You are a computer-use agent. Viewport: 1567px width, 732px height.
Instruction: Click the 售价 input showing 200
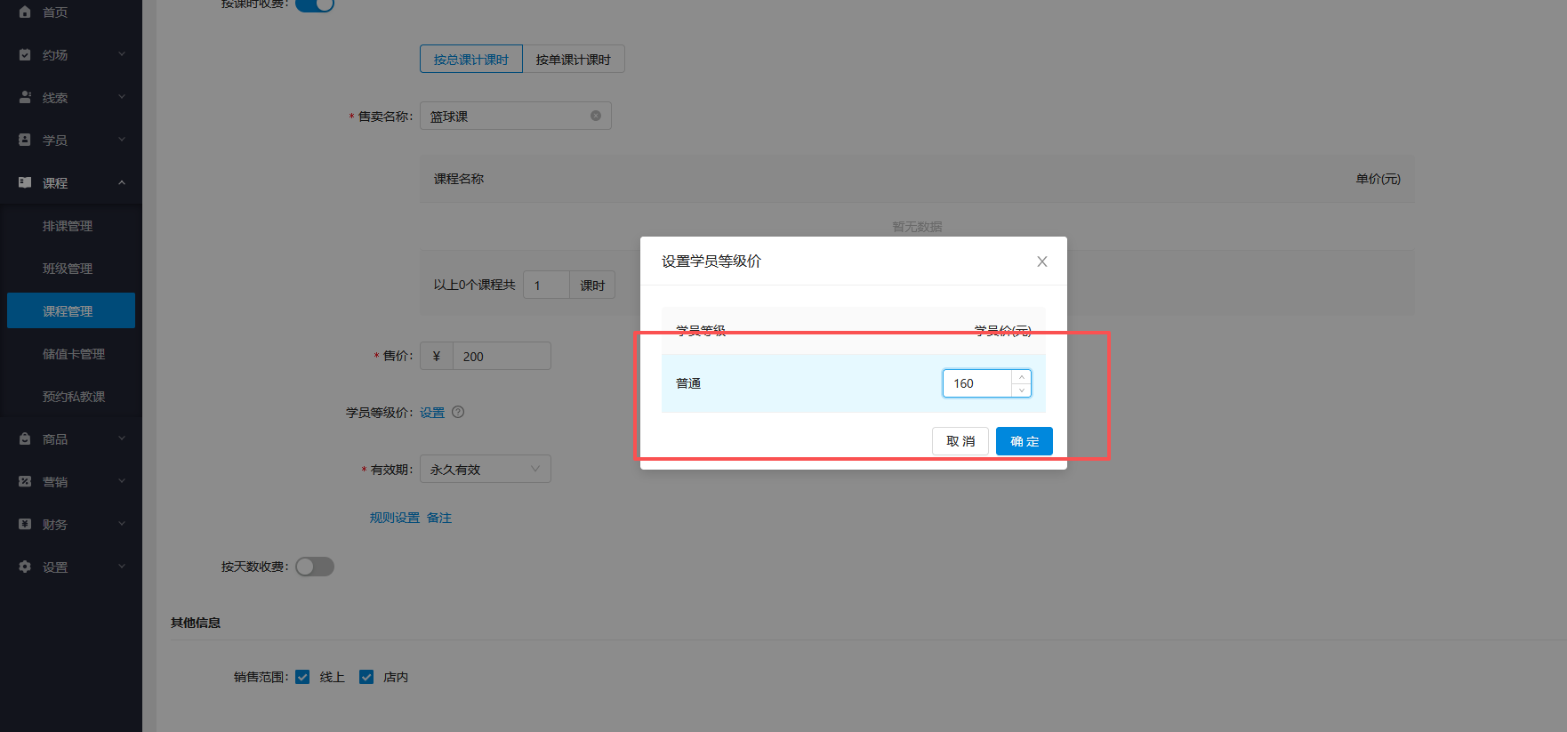tap(502, 356)
